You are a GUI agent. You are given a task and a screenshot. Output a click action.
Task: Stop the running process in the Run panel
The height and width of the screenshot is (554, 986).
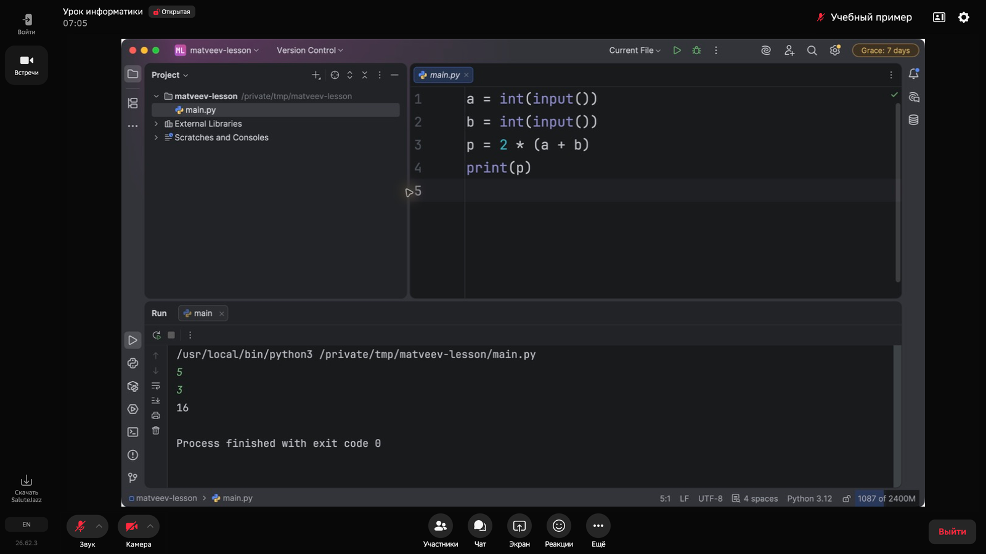171,335
